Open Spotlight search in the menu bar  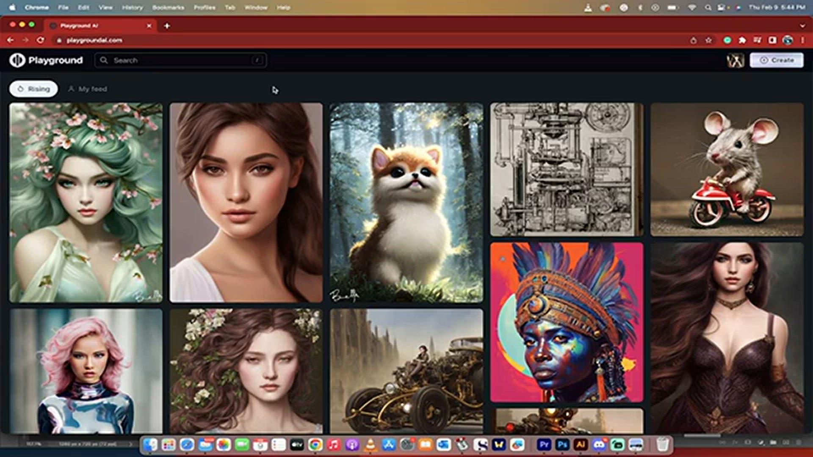708,7
